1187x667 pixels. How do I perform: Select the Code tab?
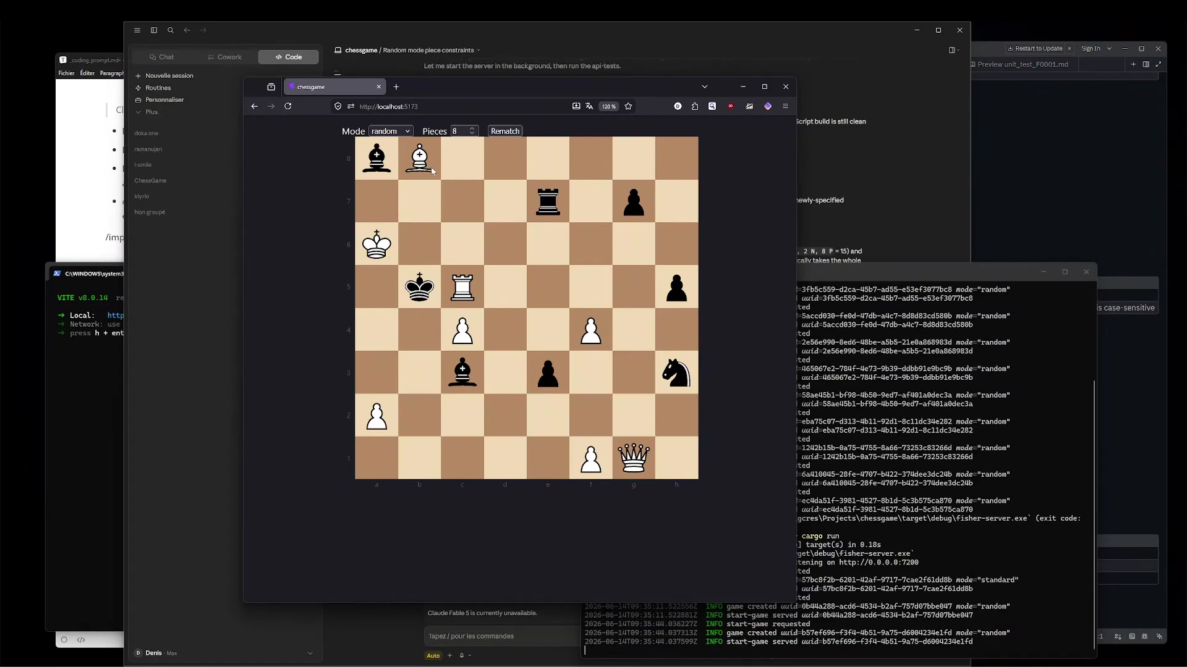pos(289,57)
